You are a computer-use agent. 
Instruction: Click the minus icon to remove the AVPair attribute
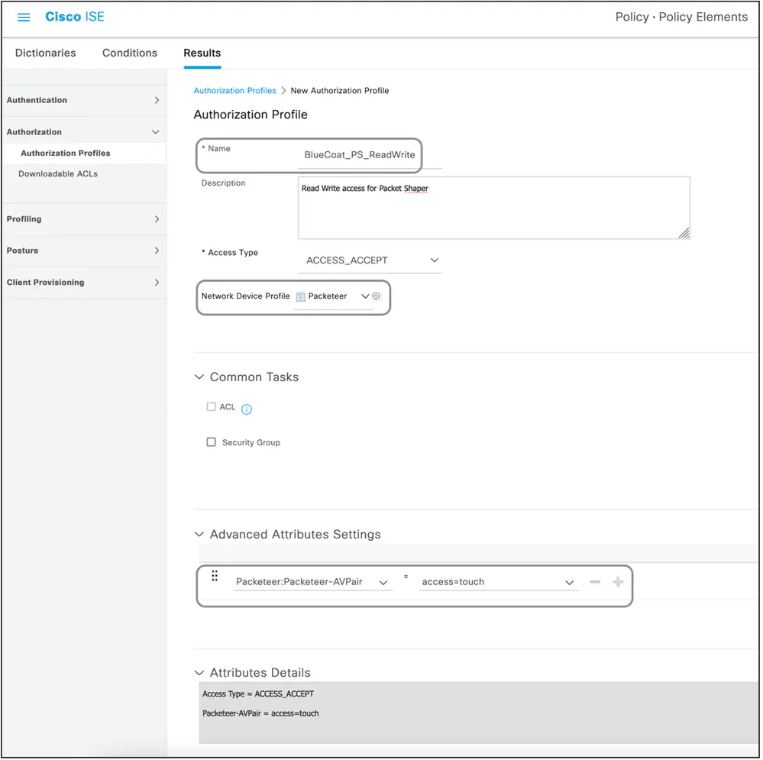coord(595,581)
